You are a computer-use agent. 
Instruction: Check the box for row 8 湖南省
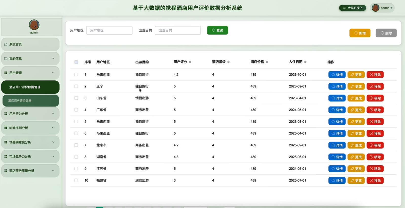click(x=76, y=157)
